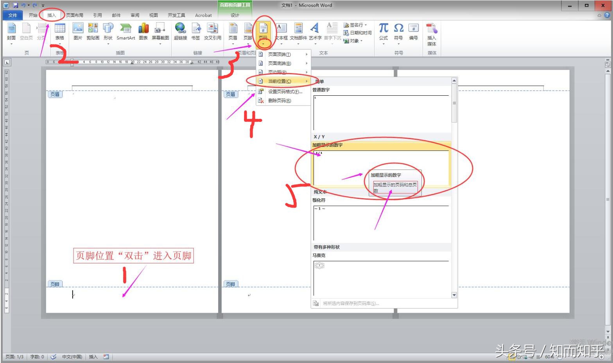Insert 日期和时间 date and time
The image size is (613, 363).
tap(357, 33)
